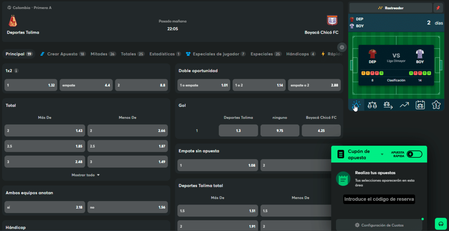
Task: Choose Menos De 3 at 1.49
Action: pos(128,162)
